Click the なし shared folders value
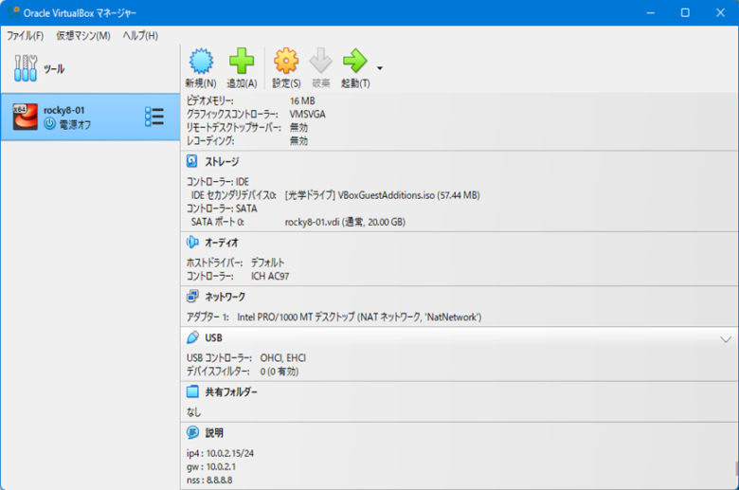Screen dimensions: 739x490 tap(193, 412)
